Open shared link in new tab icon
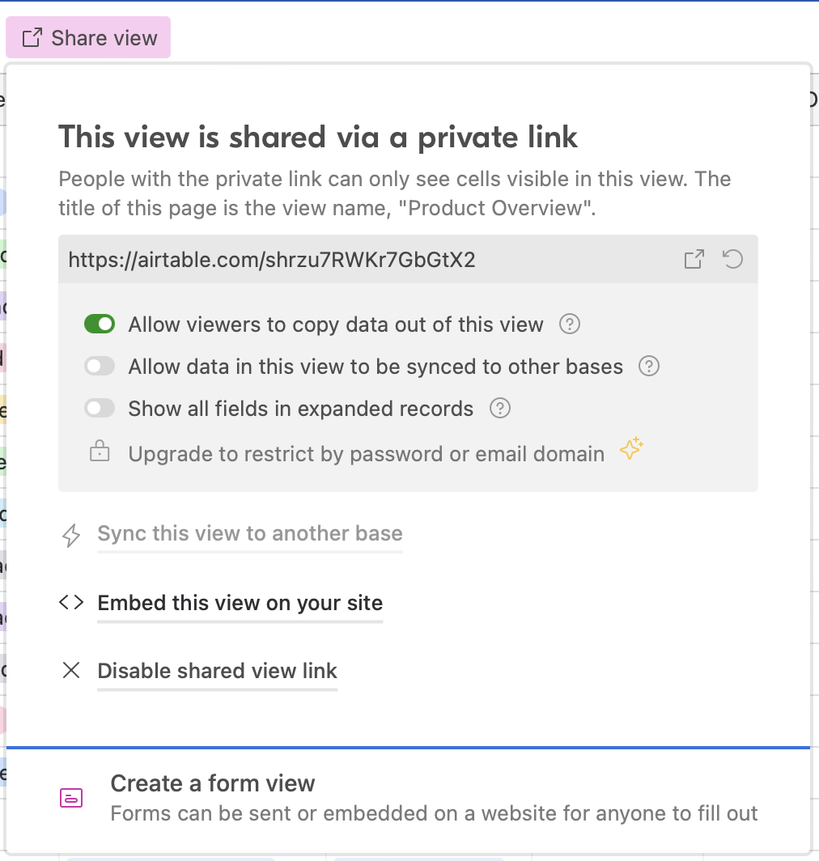The width and height of the screenshot is (819, 861). coord(694,259)
